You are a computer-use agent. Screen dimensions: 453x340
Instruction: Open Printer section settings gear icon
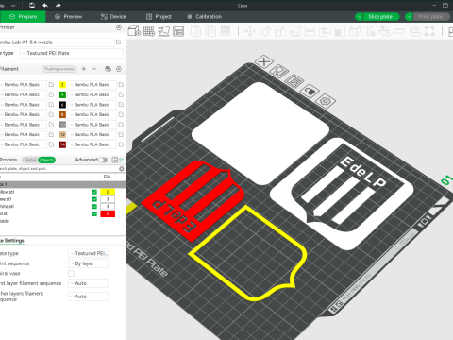click(119, 27)
